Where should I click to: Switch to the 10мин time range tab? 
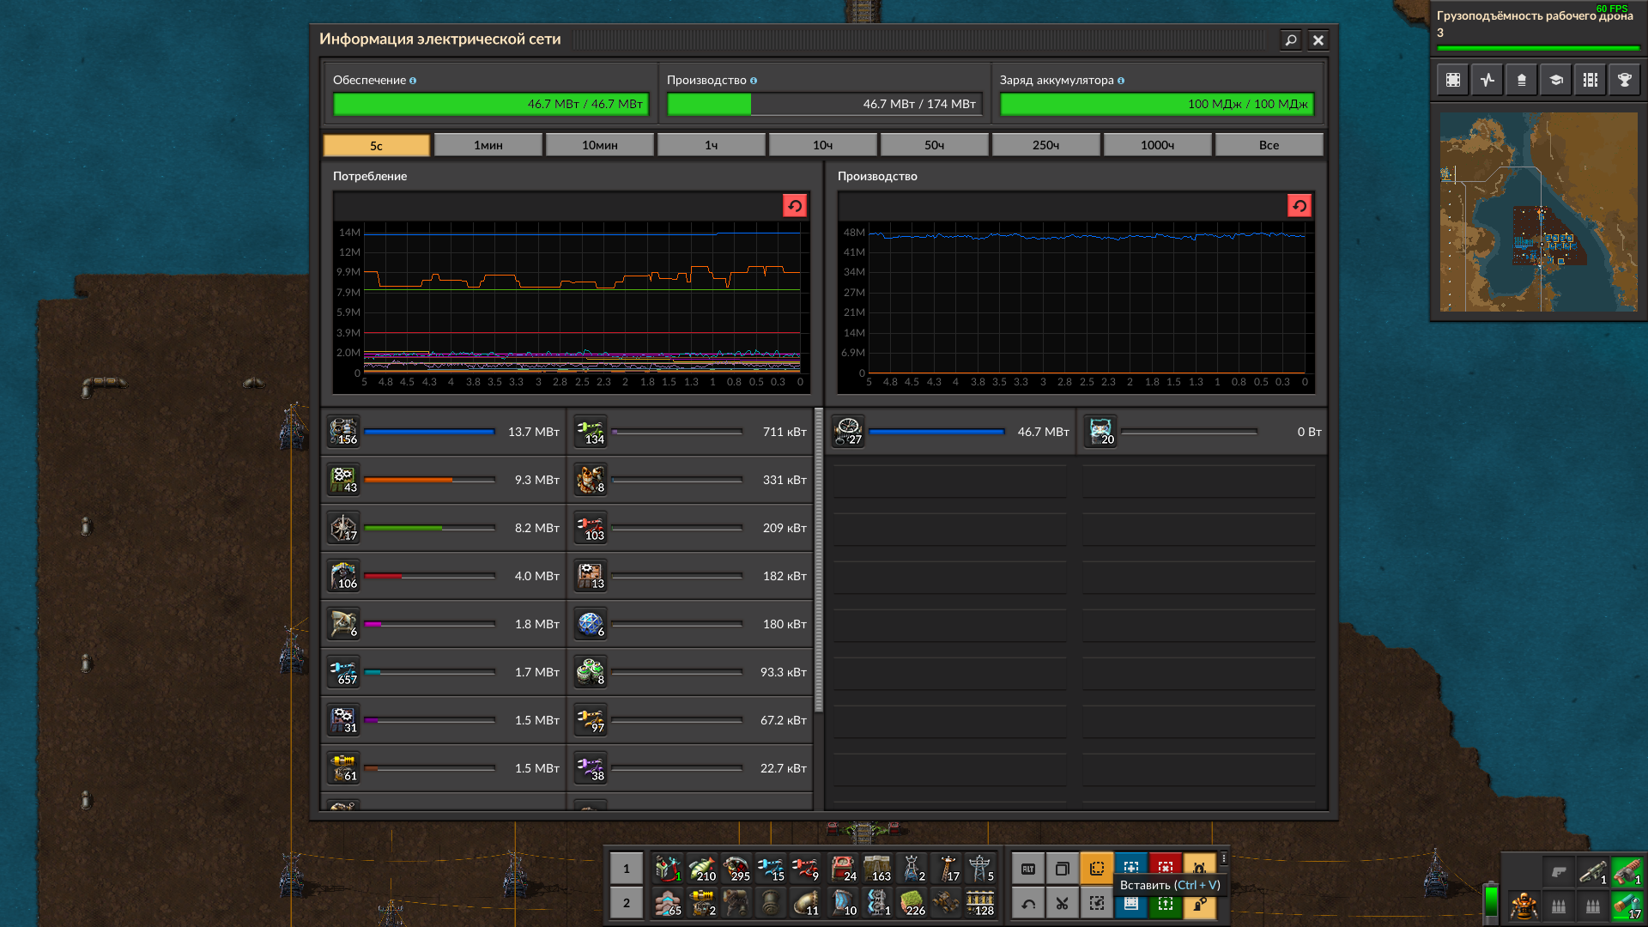tap(600, 145)
